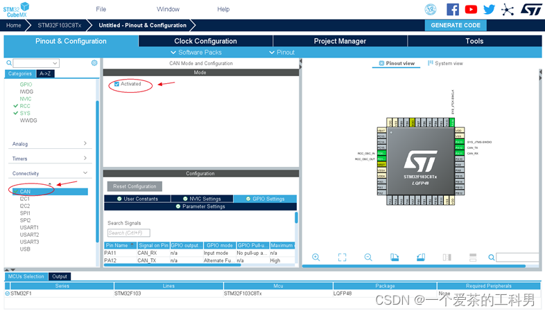The width and height of the screenshot is (545, 313).
Task: Open the File menu
Action: pos(101,10)
